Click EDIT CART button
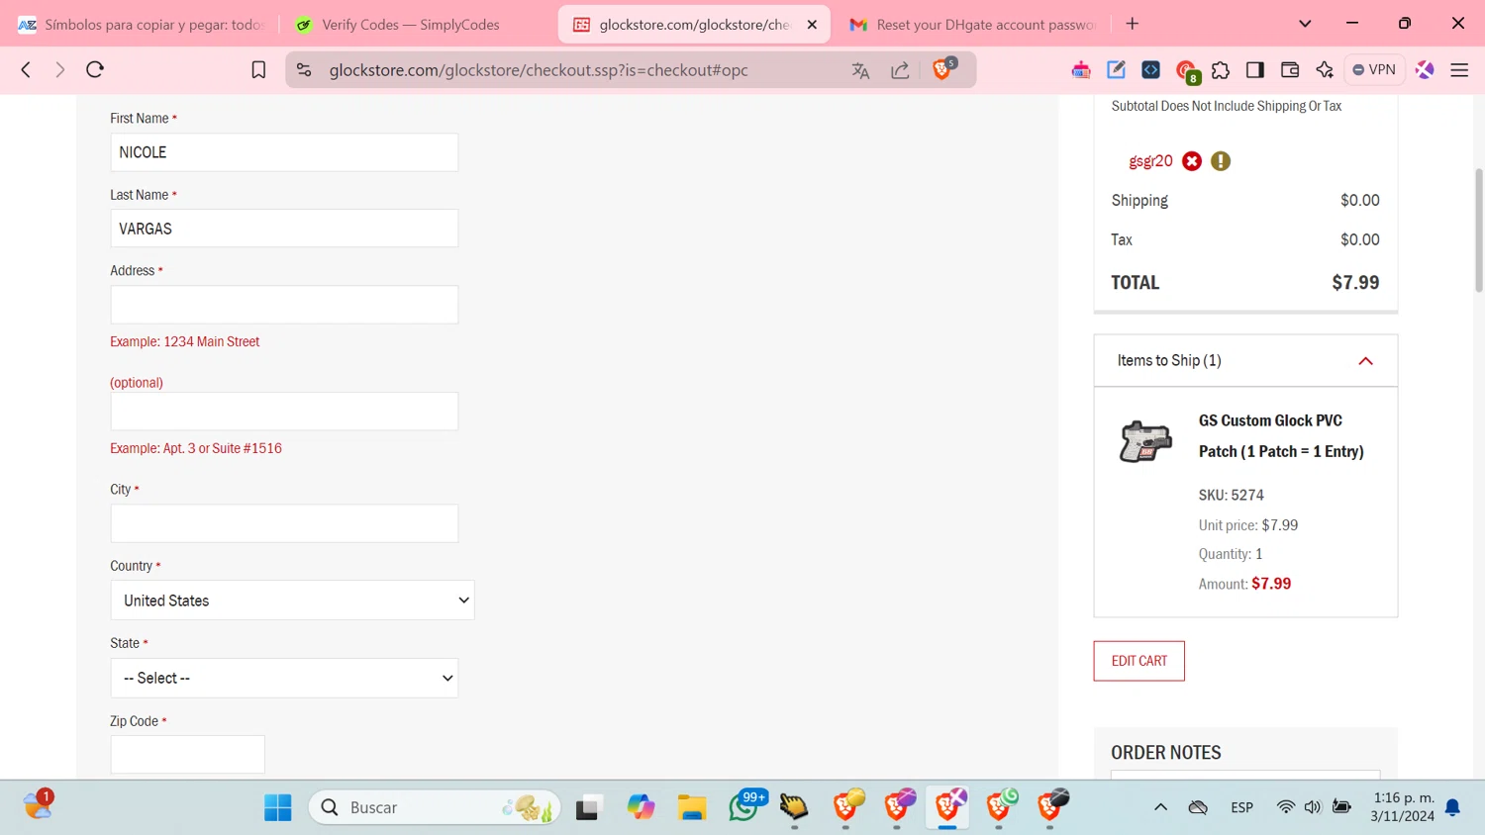The width and height of the screenshot is (1485, 835). 1138,661
